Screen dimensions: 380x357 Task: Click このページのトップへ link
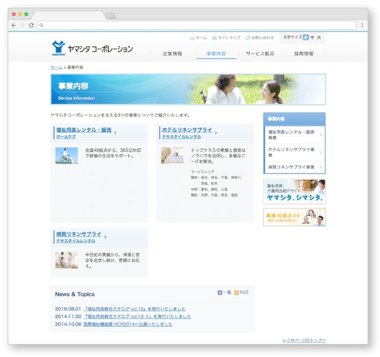[x=306, y=340]
